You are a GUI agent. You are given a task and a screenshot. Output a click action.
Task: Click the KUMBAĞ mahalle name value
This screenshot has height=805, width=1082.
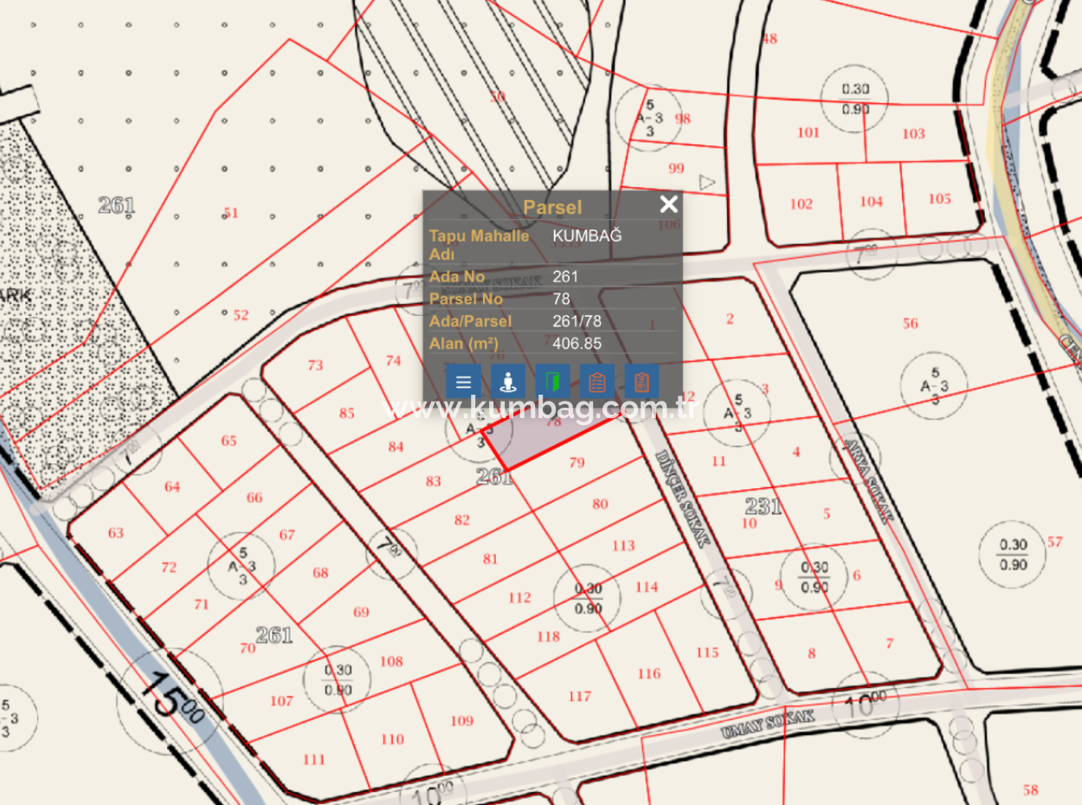click(587, 235)
